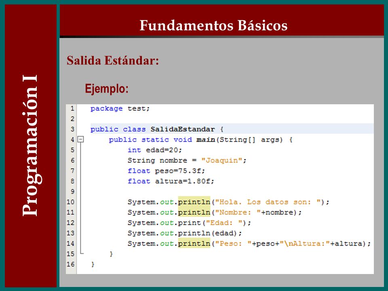Image resolution: width=388 pixels, height=291 pixels.
Task: Click the "Nombre: " string literal
Action: pos(238,212)
